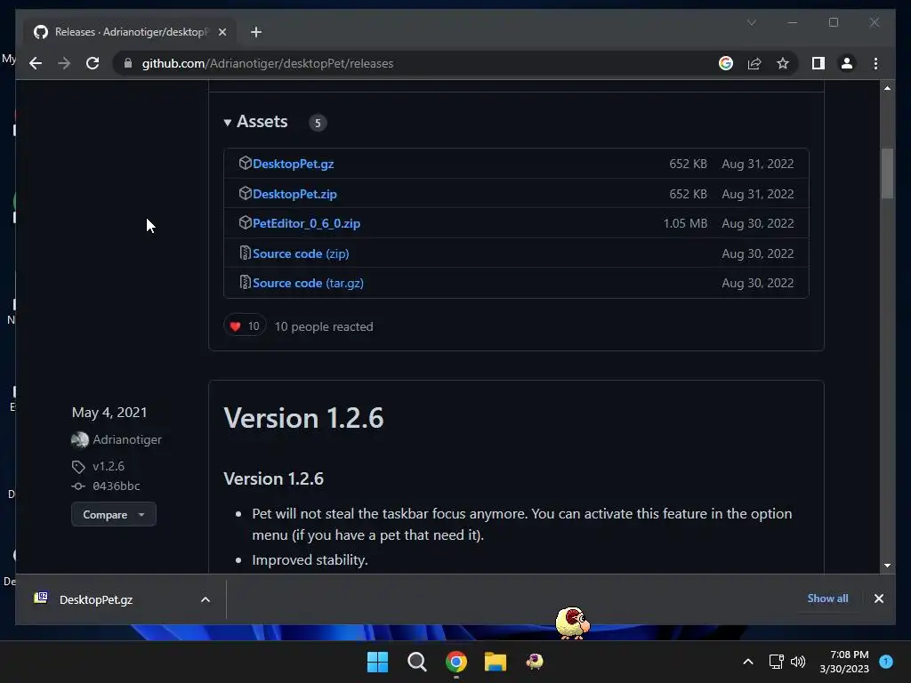The width and height of the screenshot is (911, 683).
Task: Click the desktop pet taskbar icon
Action: click(x=535, y=662)
